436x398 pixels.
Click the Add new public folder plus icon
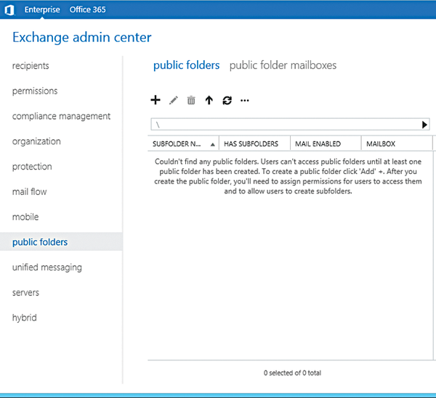(x=156, y=100)
